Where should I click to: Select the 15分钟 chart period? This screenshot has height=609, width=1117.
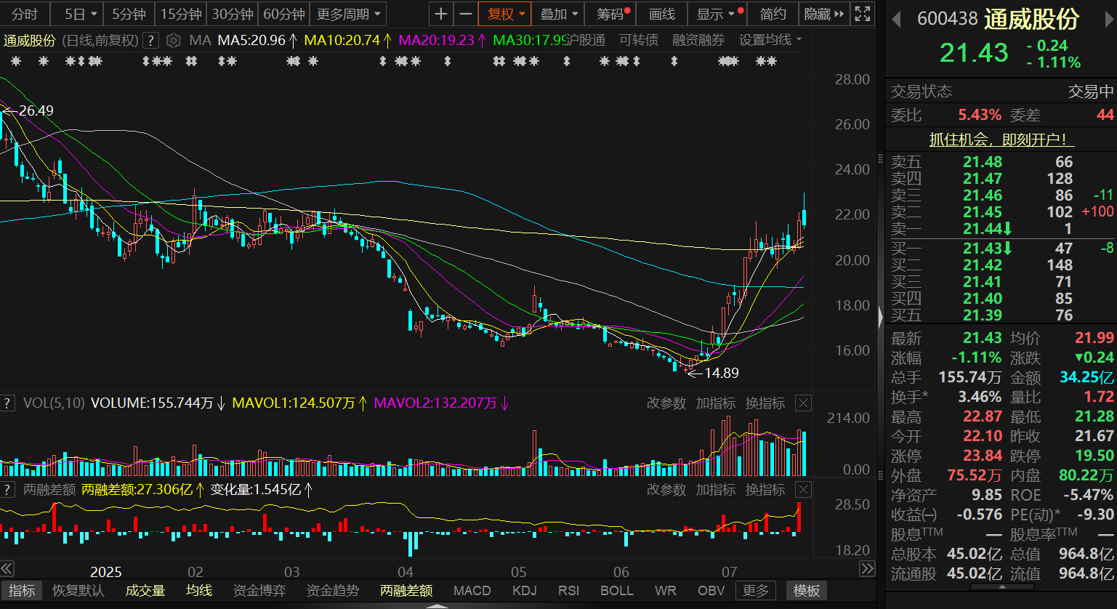click(181, 14)
